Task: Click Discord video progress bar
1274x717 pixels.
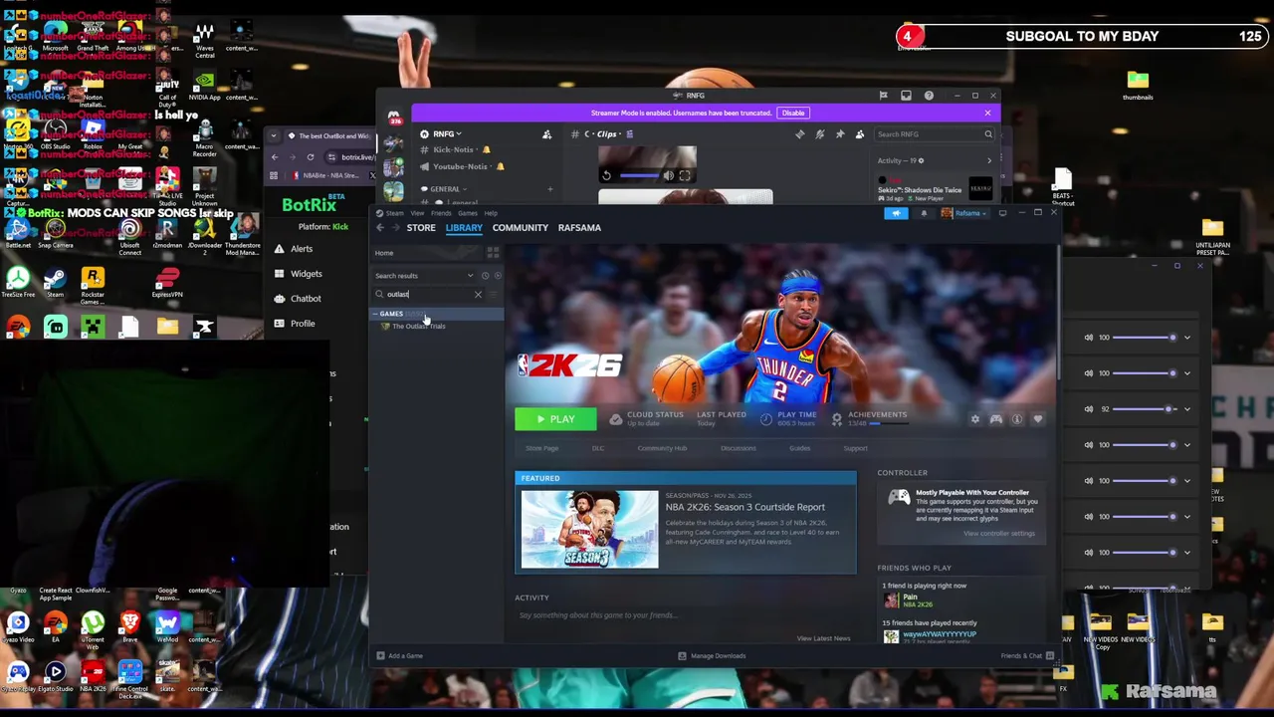Action: pyautogui.click(x=639, y=176)
